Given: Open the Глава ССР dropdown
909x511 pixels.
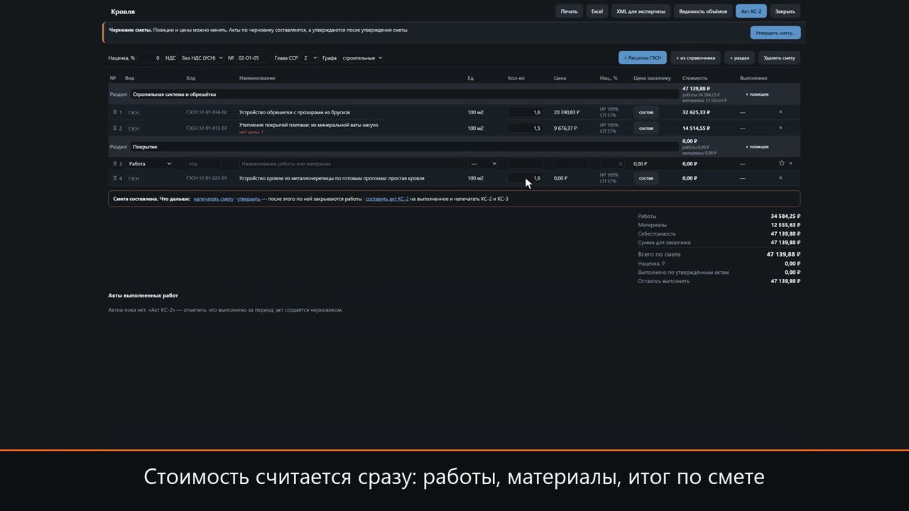Looking at the screenshot, I should 310,58.
